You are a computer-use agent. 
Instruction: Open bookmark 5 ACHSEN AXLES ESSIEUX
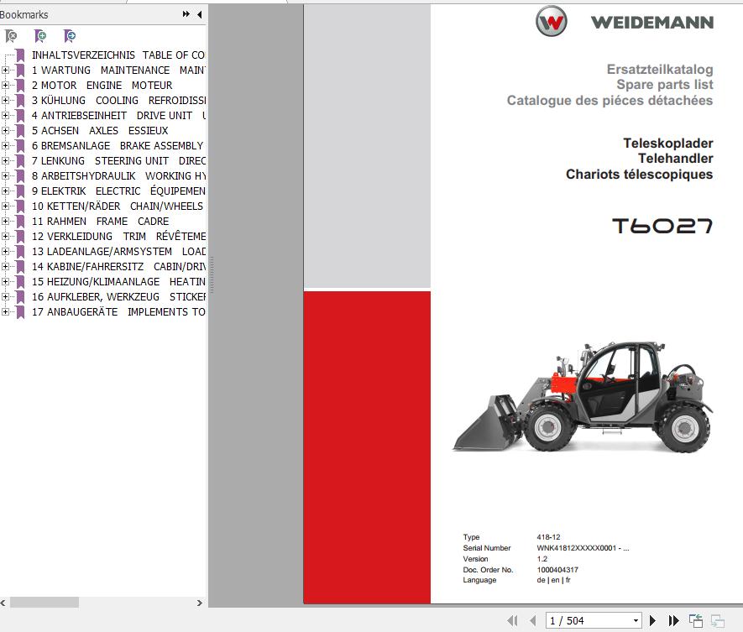pyautogui.click(x=100, y=130)
